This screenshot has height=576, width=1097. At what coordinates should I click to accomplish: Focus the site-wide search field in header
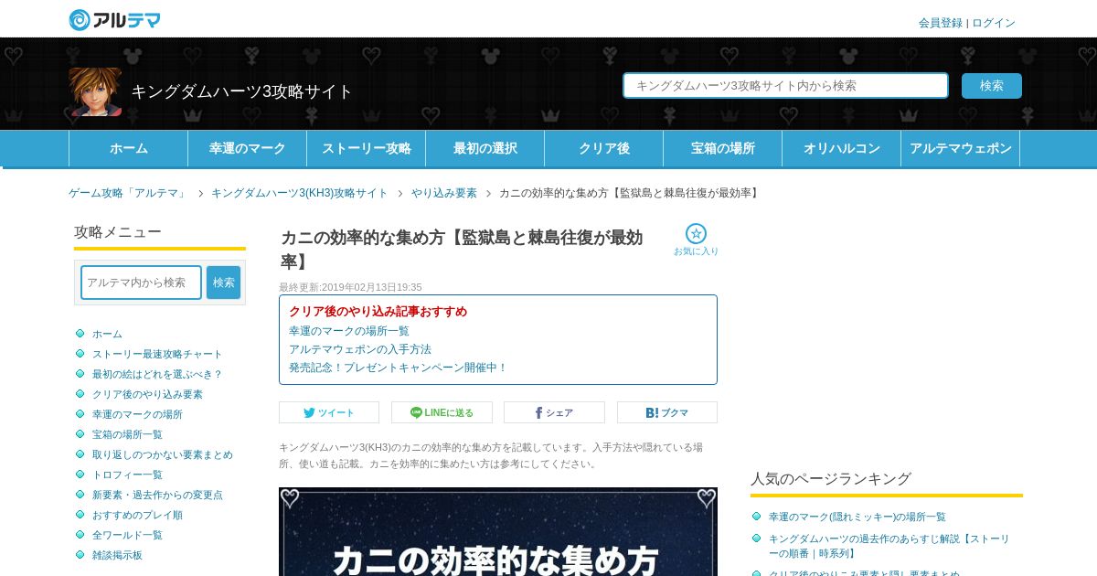pos(786,86)
